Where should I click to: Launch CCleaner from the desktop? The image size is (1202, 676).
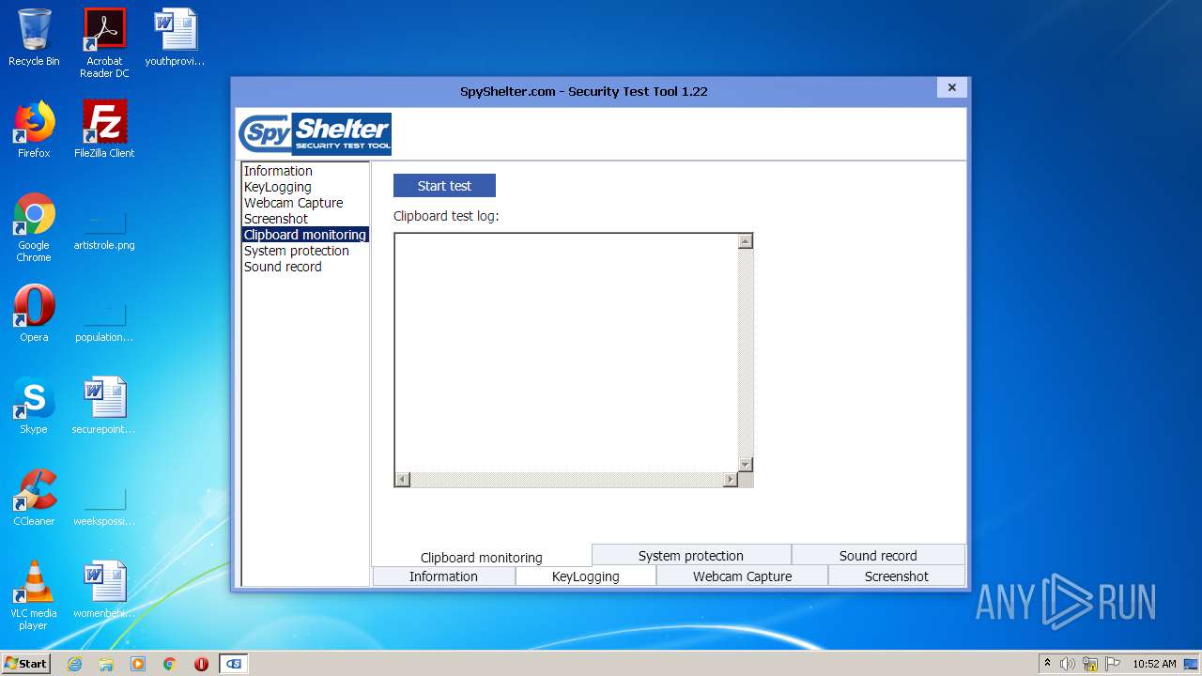coord(34,498)
